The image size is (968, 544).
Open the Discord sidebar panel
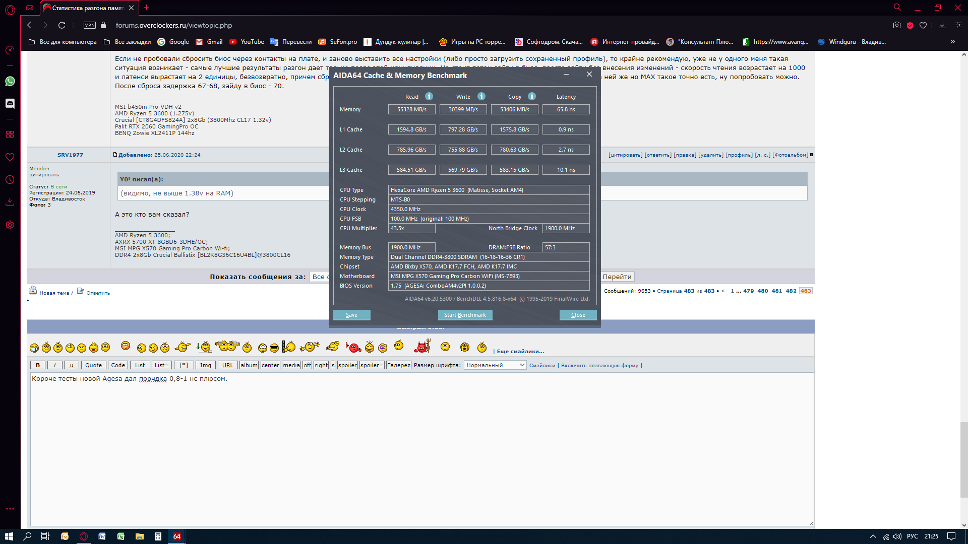click(10, 103)
